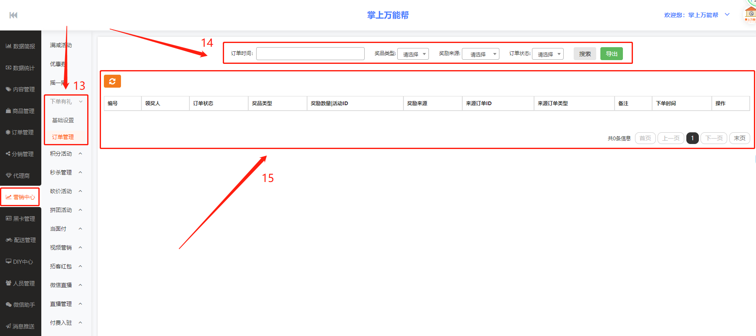Click the user avatar at top right
756x336 pixels.
tap(750, 14)
